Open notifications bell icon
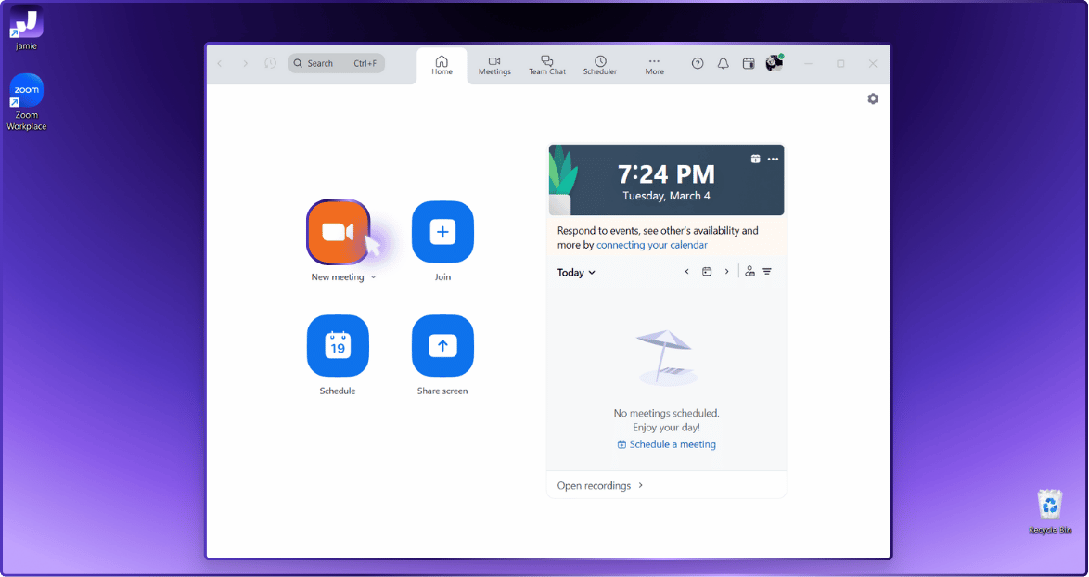This screenshot has height=577, width=1089. 723,63
